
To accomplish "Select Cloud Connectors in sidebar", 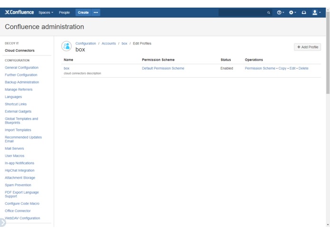I will pos(19,51).
